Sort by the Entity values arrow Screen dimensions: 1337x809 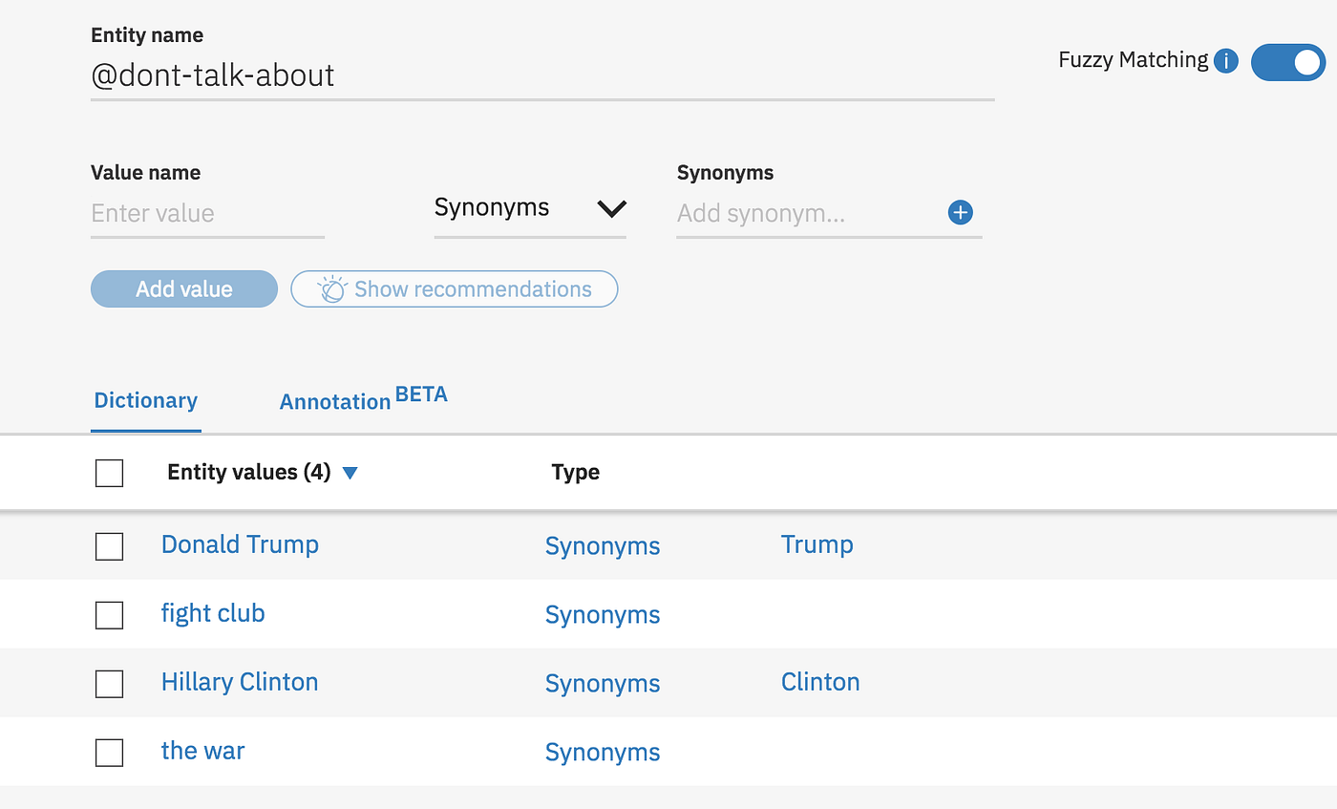pyautogui.click(x=350, y=473)
